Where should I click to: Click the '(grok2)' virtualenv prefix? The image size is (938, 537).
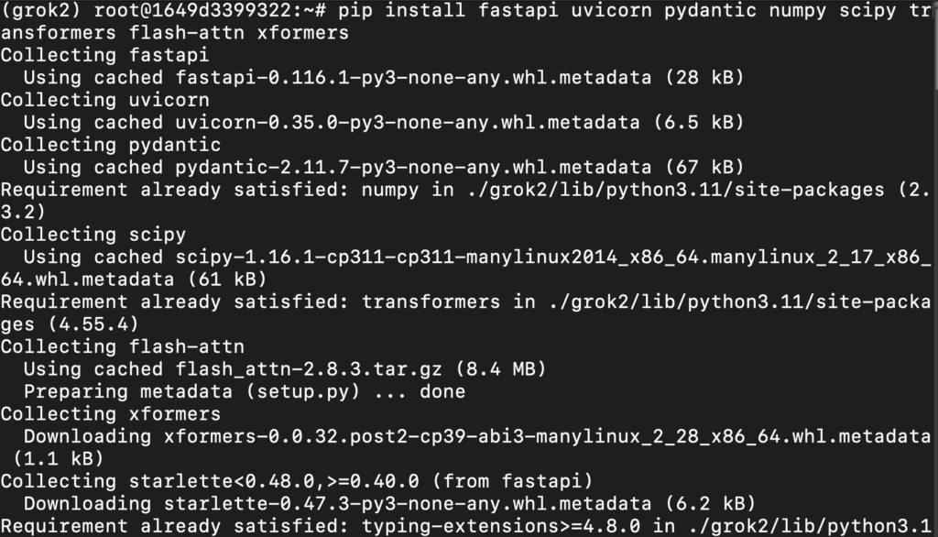pos(40,10)
